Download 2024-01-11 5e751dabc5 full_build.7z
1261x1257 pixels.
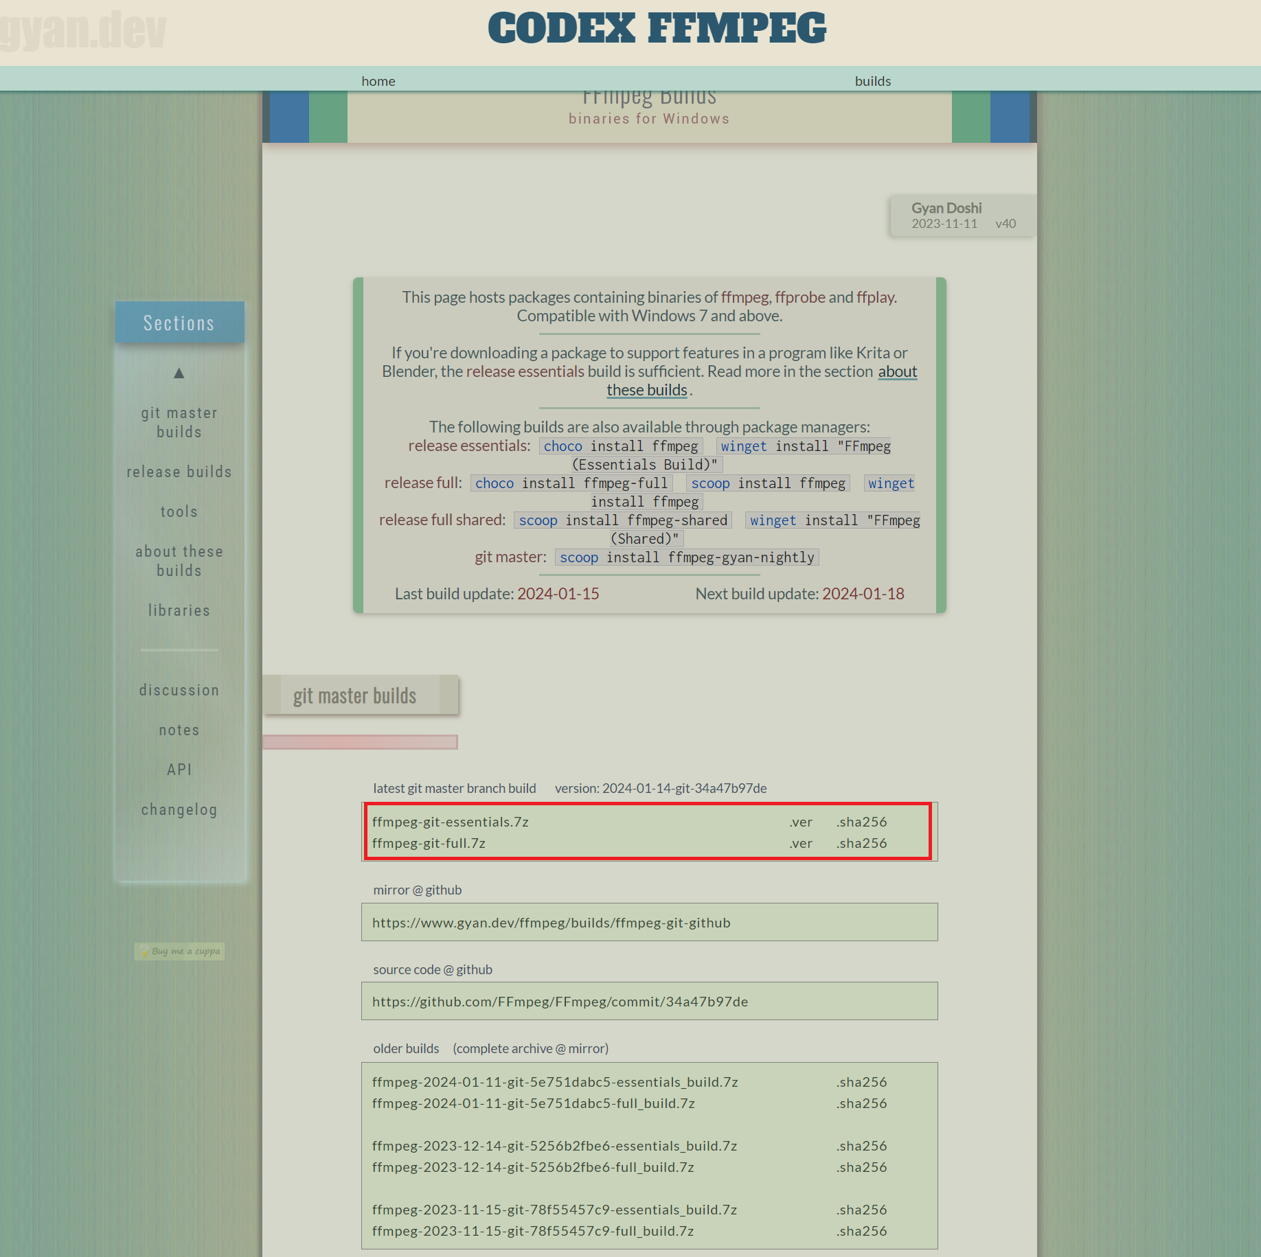coord(534,1103)
